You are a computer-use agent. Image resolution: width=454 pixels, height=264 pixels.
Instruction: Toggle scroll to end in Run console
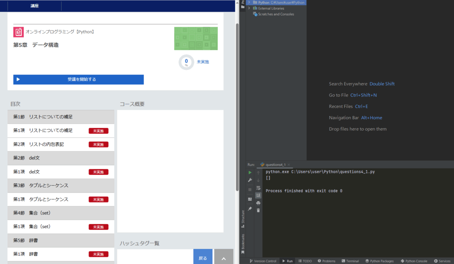pyautogui.click(x=258, y=195)
